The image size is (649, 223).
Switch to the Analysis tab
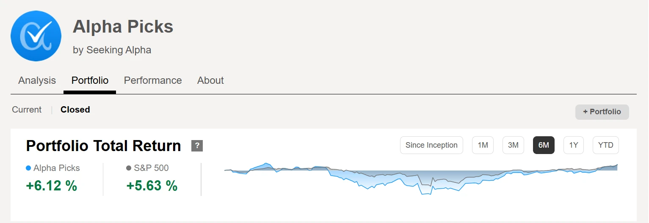[37, 80]
